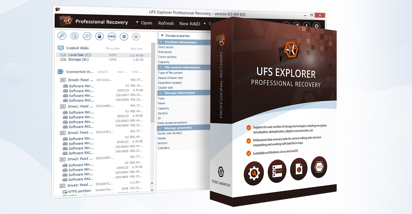
Task: Select the search tool in the toolbar
Action: (62, 37)
